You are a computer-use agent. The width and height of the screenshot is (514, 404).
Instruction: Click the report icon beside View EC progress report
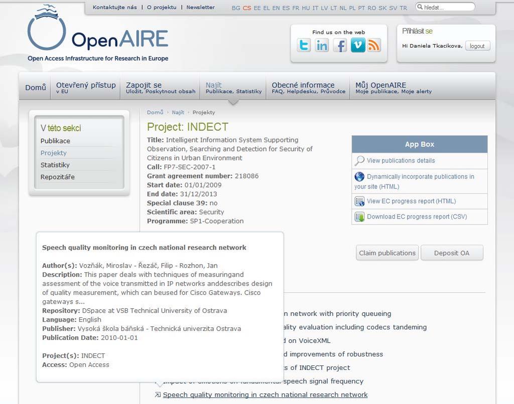point(359,201)
